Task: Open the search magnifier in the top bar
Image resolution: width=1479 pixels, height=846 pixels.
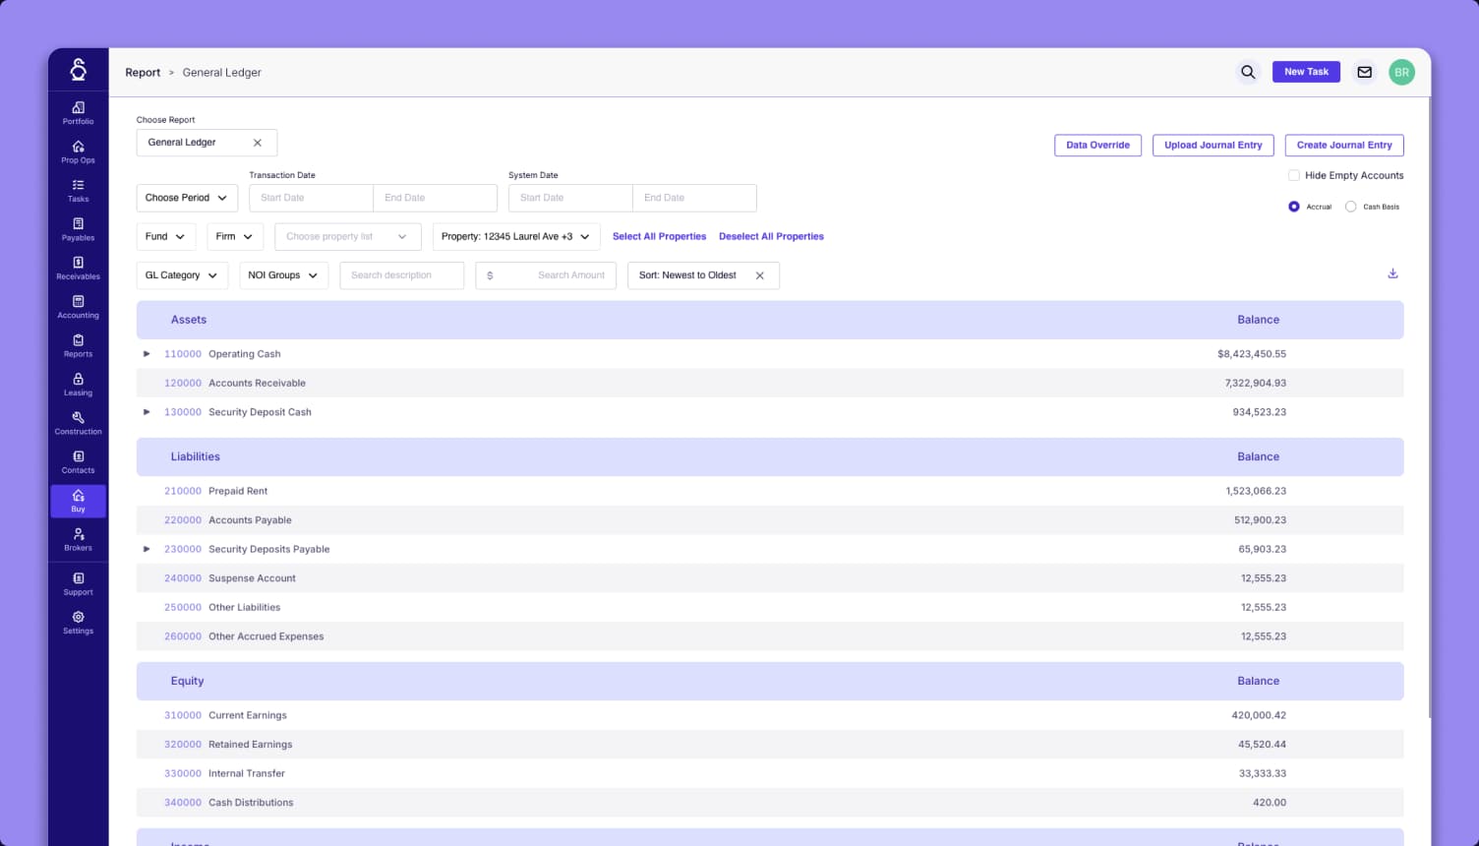Action: pyautogui.click(x=1248, y=72)
